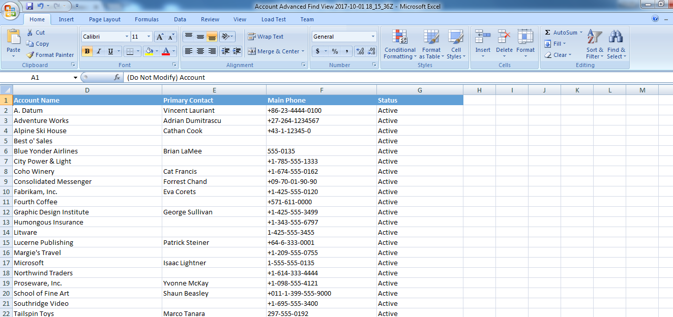Open the font size dropdown
Image resolution: width=673 pixels, height=317 pixels.
pyautogui.click(x=149, y=37)
